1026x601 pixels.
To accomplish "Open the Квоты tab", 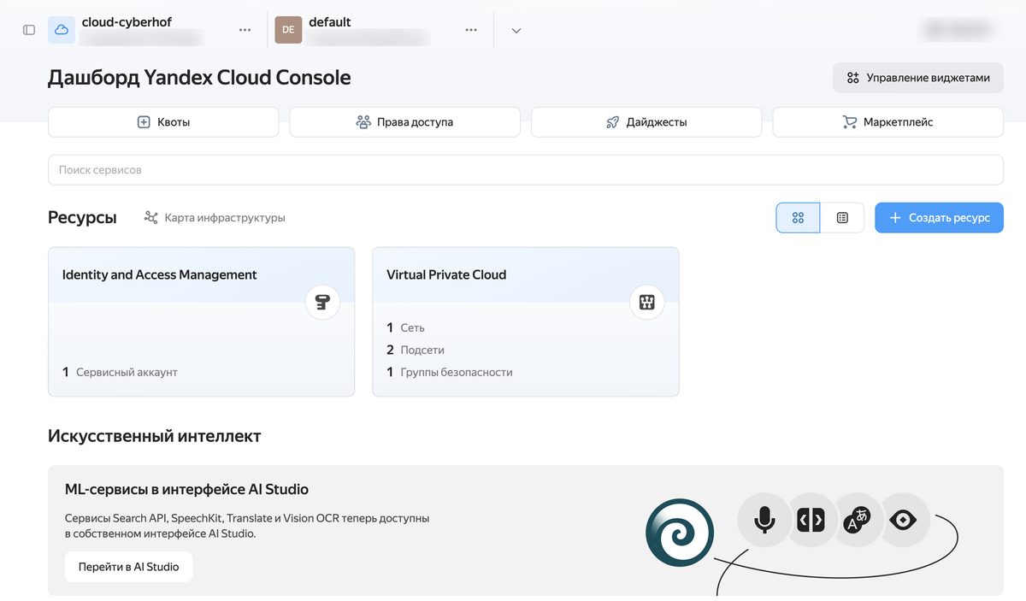I will coord(163,122).
